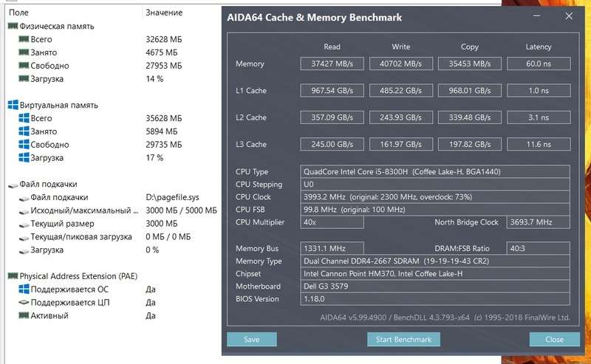This screenshot has height=364, width=591.
Task: Click the icon beside Исходный/максимальный row
Action: pos(24,210)
